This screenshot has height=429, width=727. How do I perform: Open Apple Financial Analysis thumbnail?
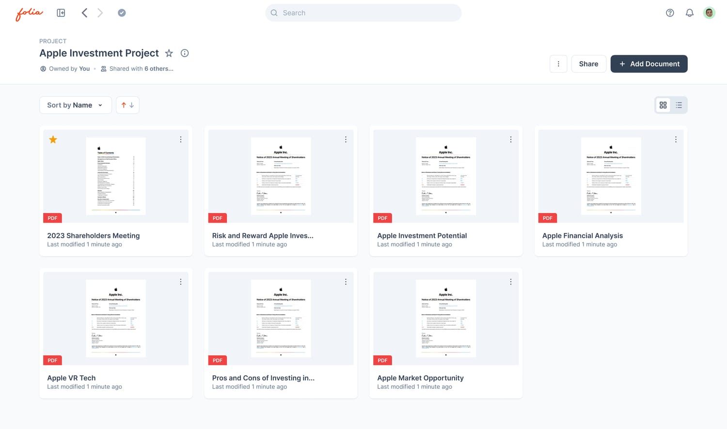coord(611,176)
